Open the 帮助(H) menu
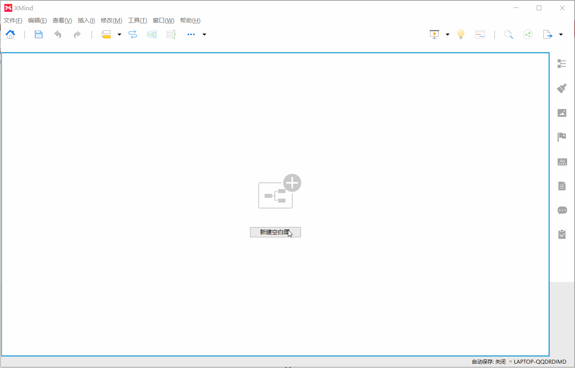 click(x=190, y=21)
